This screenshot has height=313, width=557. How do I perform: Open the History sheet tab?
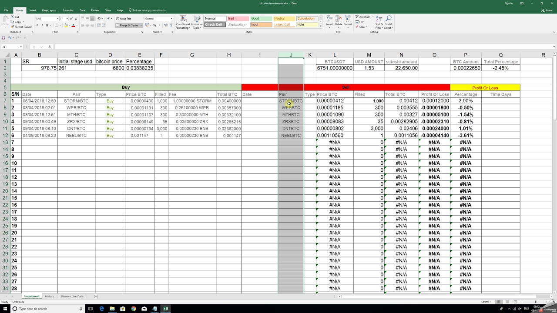[50, 296]
